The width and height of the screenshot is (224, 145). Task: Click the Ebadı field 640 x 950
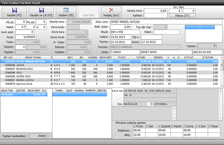point(125,32)
